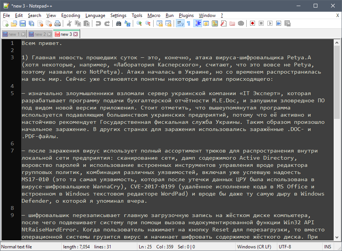The width and height of the screenshot is (342, 251).
Task: Paste from clipboard using the Paste icon
Action: coord(87,23)
